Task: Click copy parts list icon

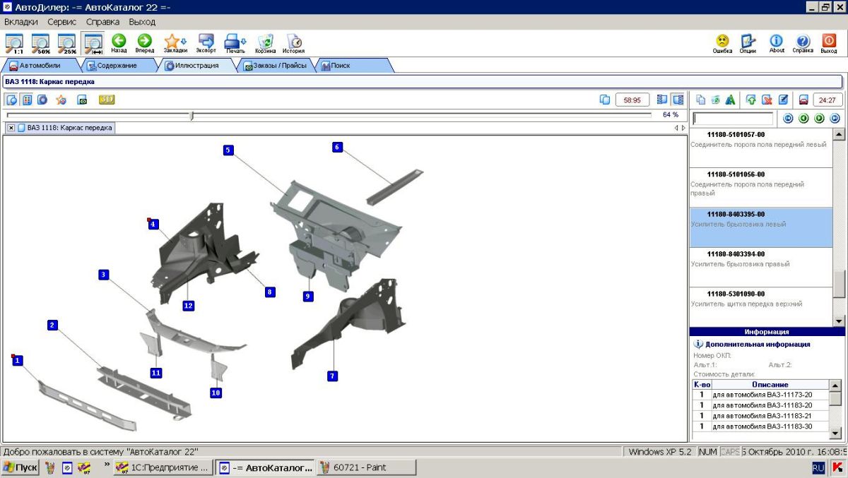Action: pyautogui.click(x=701, y=100)
